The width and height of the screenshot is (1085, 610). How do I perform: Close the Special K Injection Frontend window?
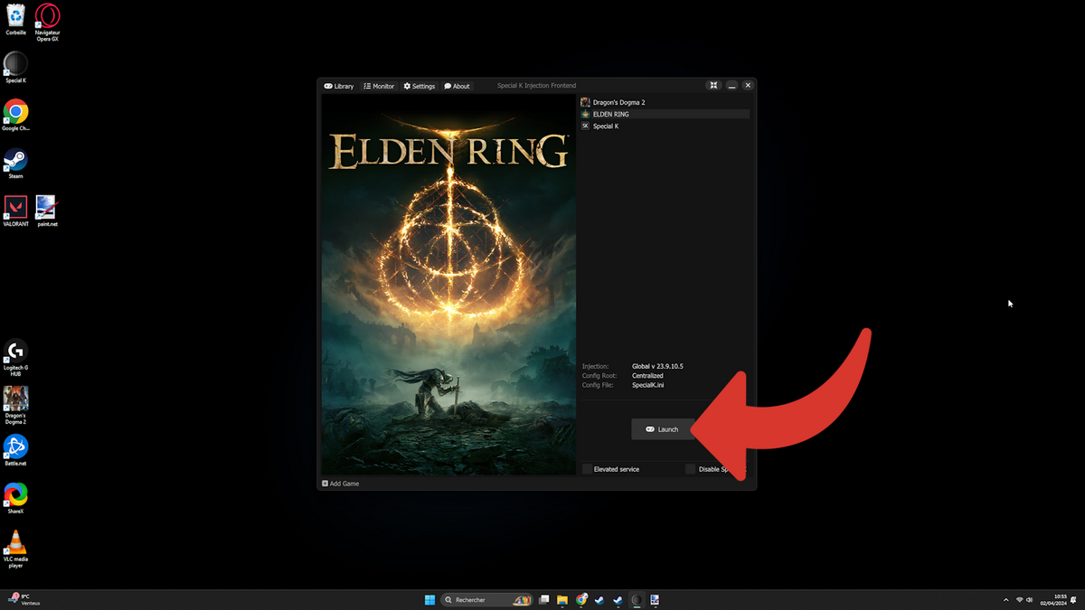point(748,85)
